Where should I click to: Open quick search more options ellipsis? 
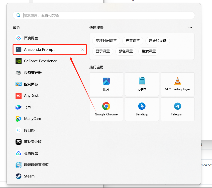coord(190,28)
